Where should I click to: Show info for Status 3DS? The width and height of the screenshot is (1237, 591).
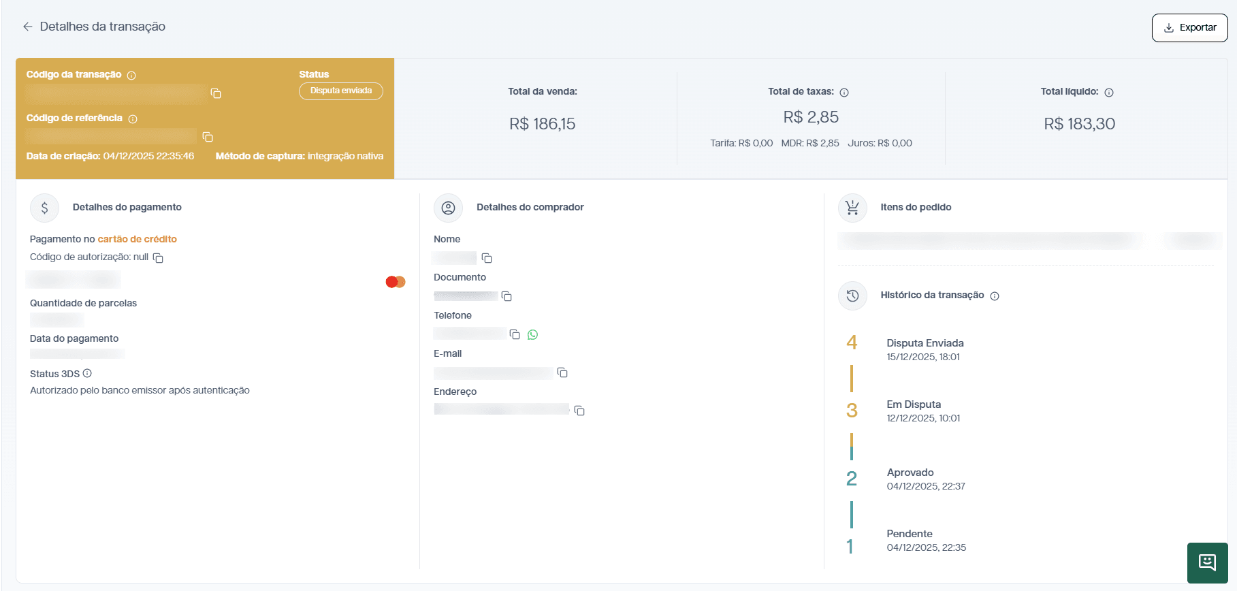(87, 373)
